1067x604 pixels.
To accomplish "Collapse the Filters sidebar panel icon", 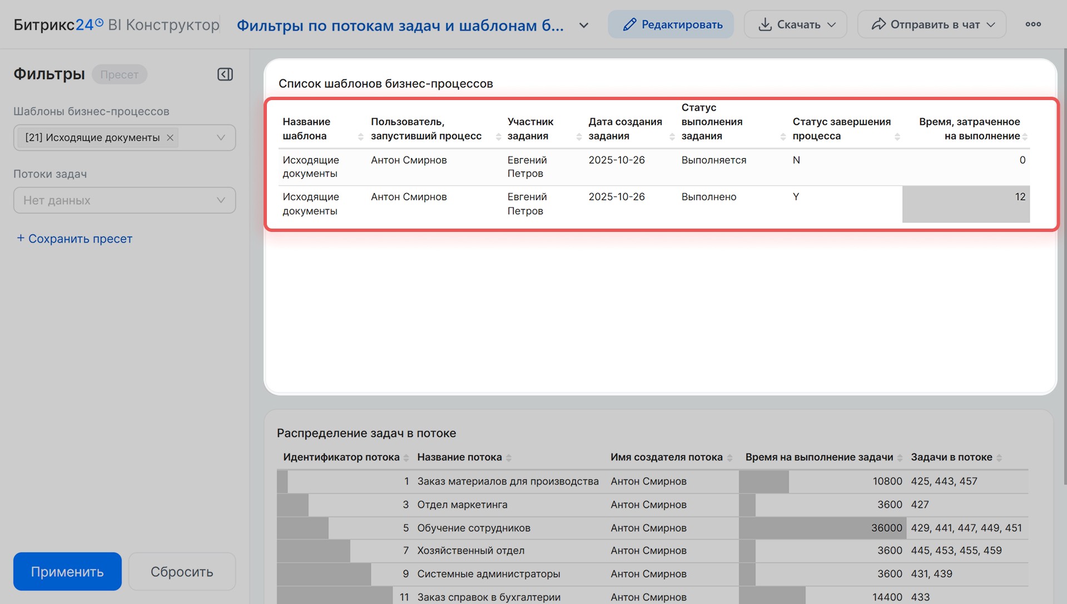I will (225, 74).
